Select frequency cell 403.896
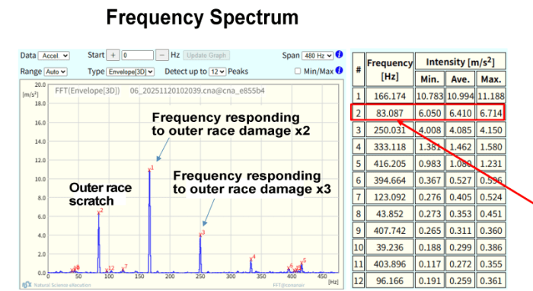 pos(390,264)
